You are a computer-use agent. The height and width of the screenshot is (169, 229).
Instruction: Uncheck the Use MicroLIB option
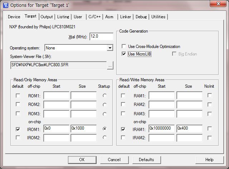124,54
